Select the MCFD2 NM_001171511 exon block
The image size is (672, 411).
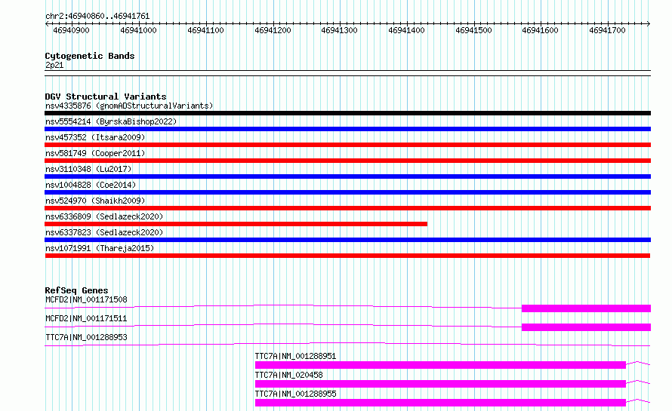pyautogui.click(x=586, y=327)
